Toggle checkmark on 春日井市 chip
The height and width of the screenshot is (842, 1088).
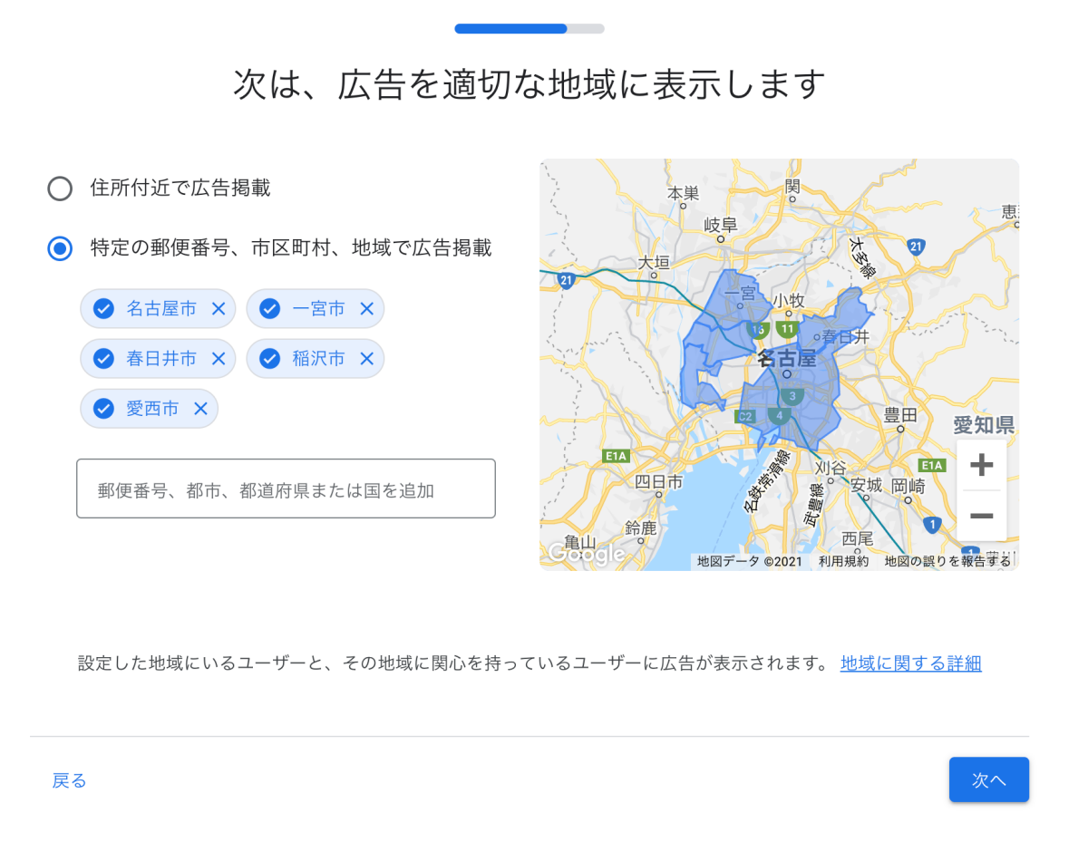pos(103,359)
